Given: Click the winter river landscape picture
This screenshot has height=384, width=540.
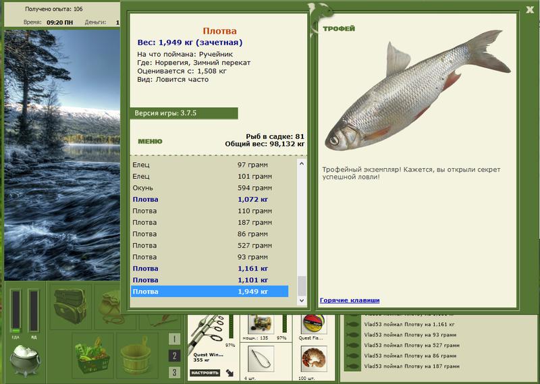Looking at the screenshot, I should [62, 155].
